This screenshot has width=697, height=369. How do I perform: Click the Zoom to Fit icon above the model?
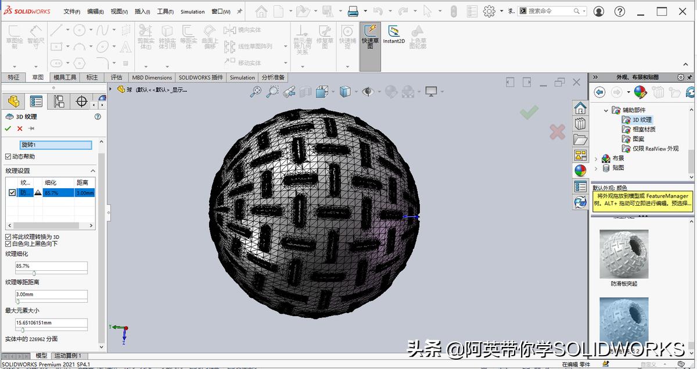click(x=256, y=92)
